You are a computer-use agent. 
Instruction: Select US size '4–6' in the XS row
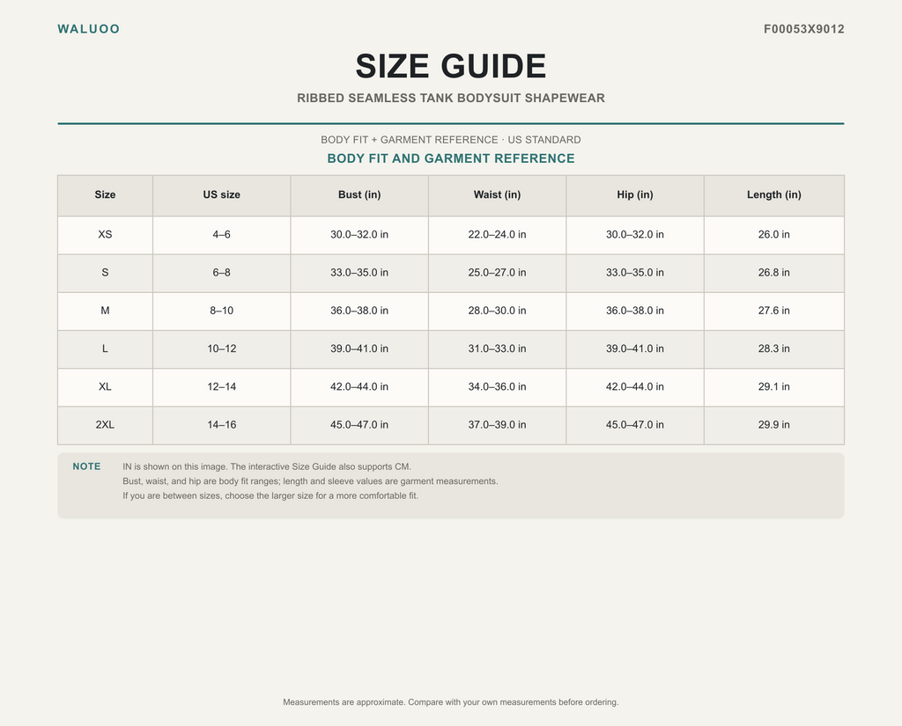[221, 235]
